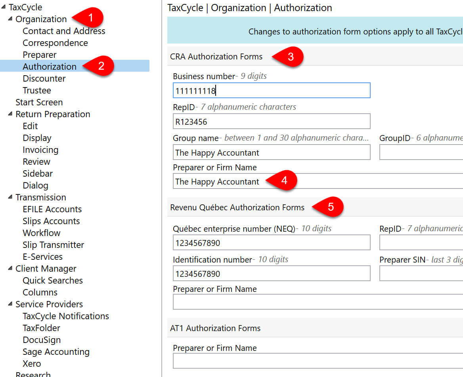Click the Revenu Québec RepID field

(421, 242)
